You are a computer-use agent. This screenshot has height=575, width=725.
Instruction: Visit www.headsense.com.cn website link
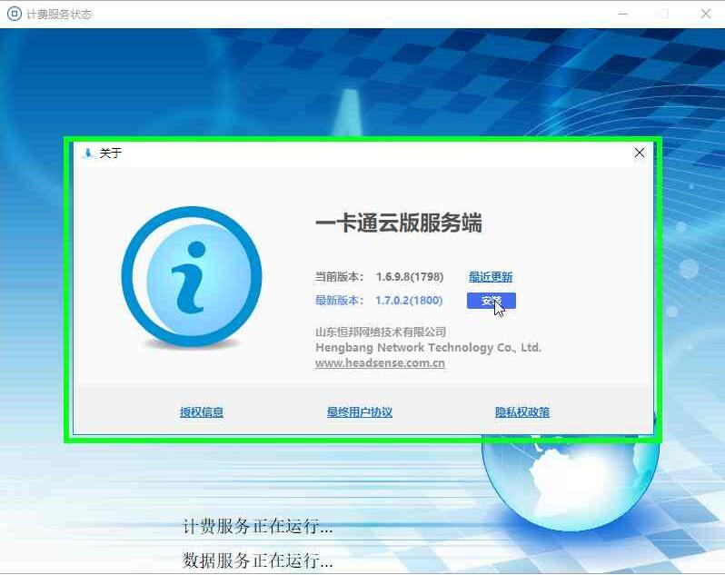(380, 362)
